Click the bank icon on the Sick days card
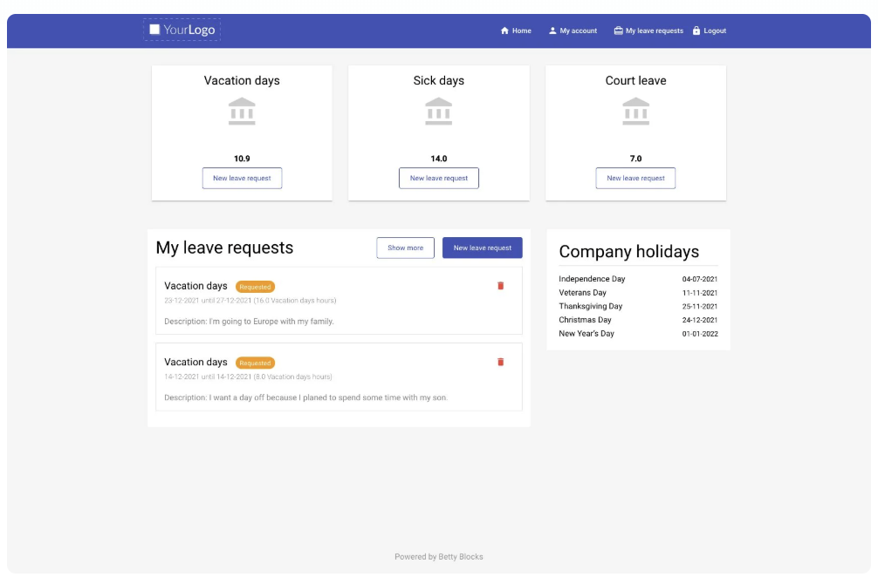Screen dimensions: 878x584 click(x=439, y=112)
